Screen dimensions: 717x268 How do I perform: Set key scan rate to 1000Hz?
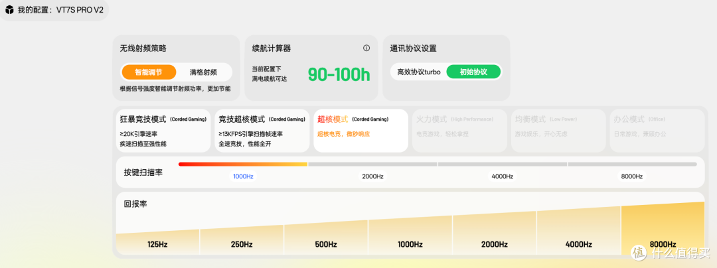pyautogui.click(x=243, y=176)
